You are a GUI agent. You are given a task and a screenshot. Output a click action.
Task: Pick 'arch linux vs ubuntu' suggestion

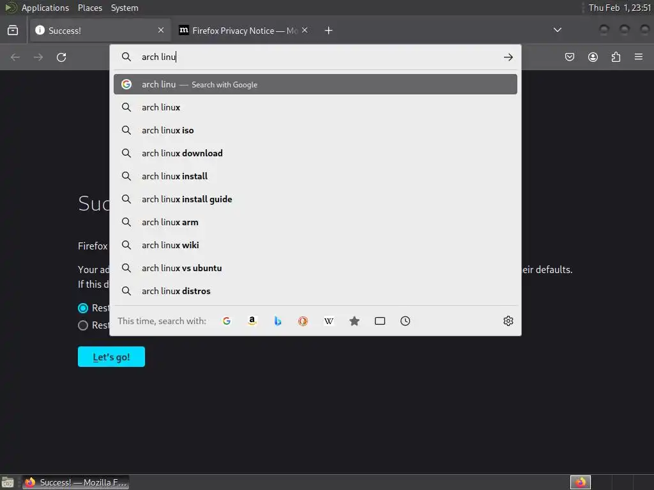316,267
